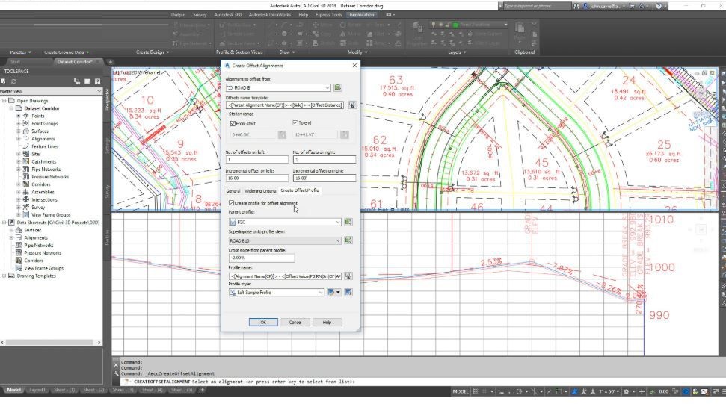
Task: Click the Toolspace tree hierarchy icon
Action: (77, 81)
